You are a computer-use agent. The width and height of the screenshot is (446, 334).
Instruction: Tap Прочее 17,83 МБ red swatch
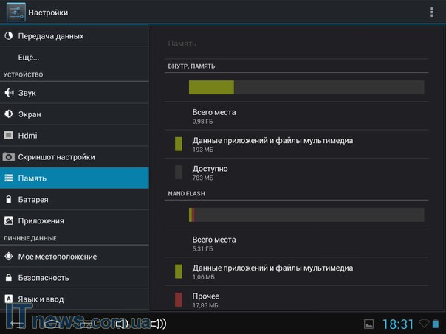(x=179, y=299)
